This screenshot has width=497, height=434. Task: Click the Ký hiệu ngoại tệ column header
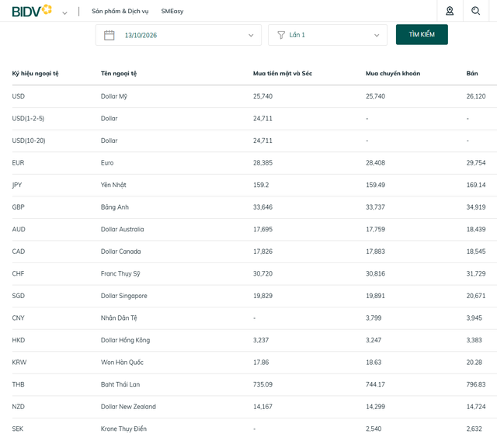pos(35,74)
